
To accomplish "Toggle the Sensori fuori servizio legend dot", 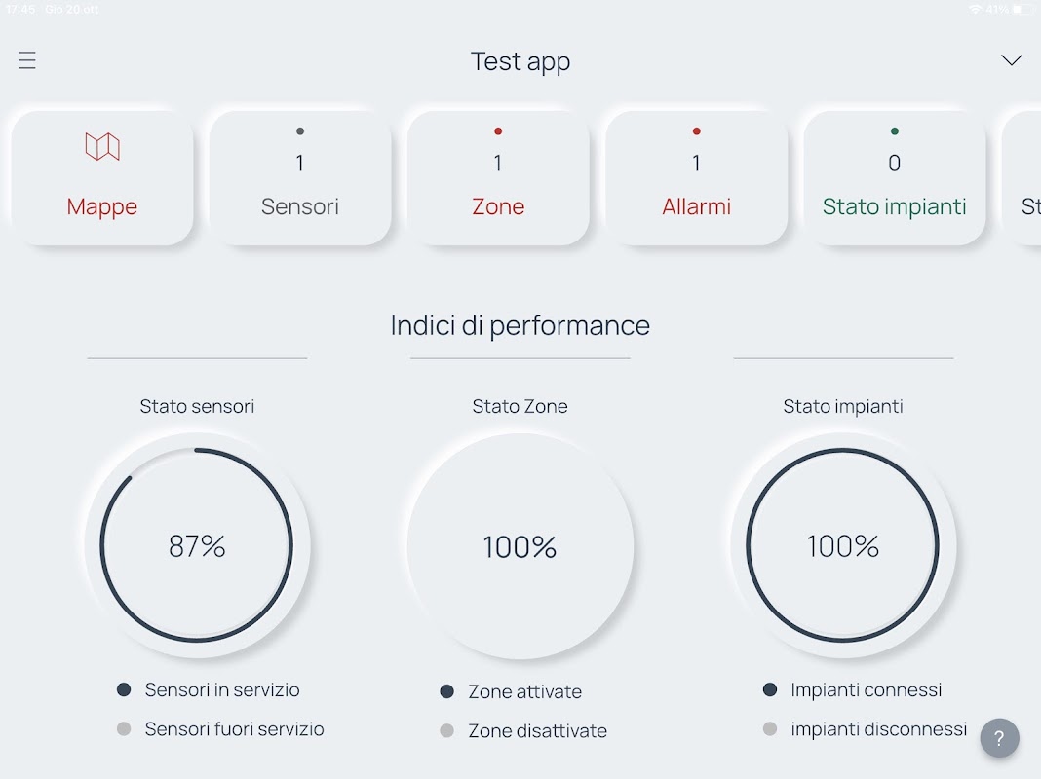I will coord(124,728).
